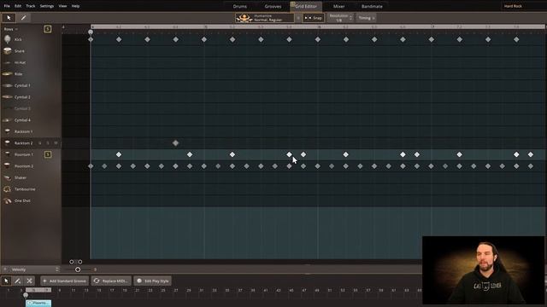Select the Floortom groove block on song track
This screenshot has height=307, width=547.
point(38,304)
